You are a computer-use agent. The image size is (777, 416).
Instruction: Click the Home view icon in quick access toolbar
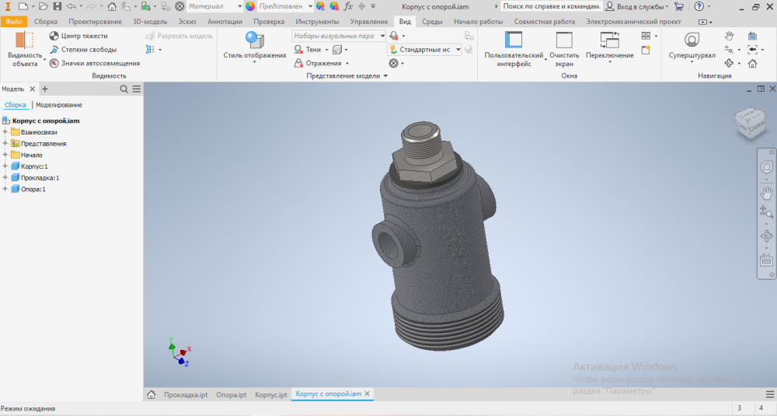click(112, 6)
